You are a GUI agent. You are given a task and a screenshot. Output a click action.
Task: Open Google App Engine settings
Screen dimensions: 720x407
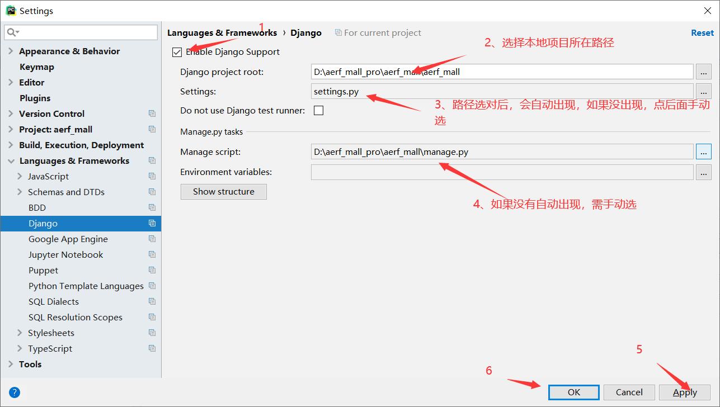click(68, 239)
